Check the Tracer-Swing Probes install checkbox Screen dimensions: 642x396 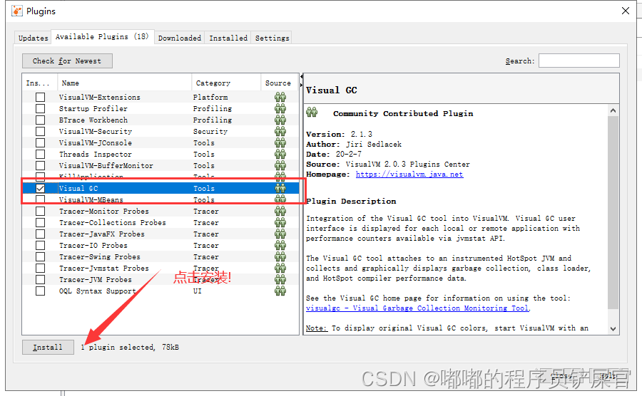[x=40, y=257]
